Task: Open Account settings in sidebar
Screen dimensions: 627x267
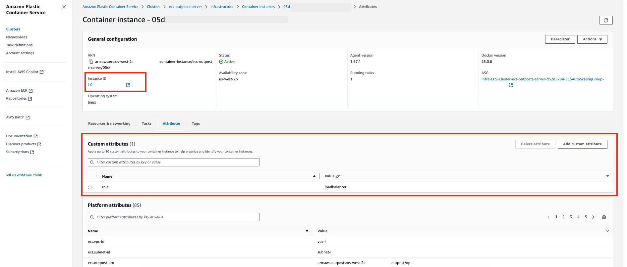Action: pyautogui.click(x=20, y=53)
